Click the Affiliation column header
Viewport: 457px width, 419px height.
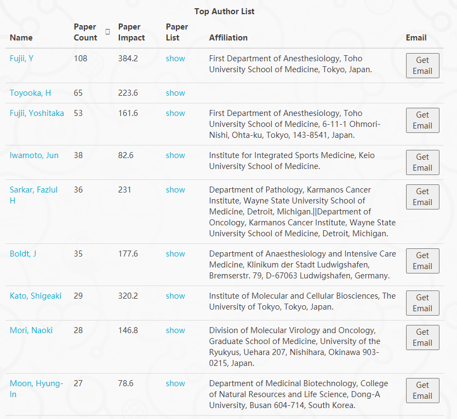pos(228,38)
